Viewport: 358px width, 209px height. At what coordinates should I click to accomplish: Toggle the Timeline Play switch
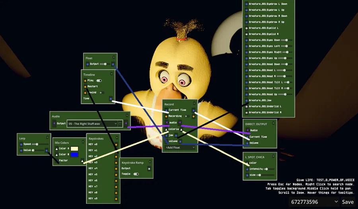(99, 81)
